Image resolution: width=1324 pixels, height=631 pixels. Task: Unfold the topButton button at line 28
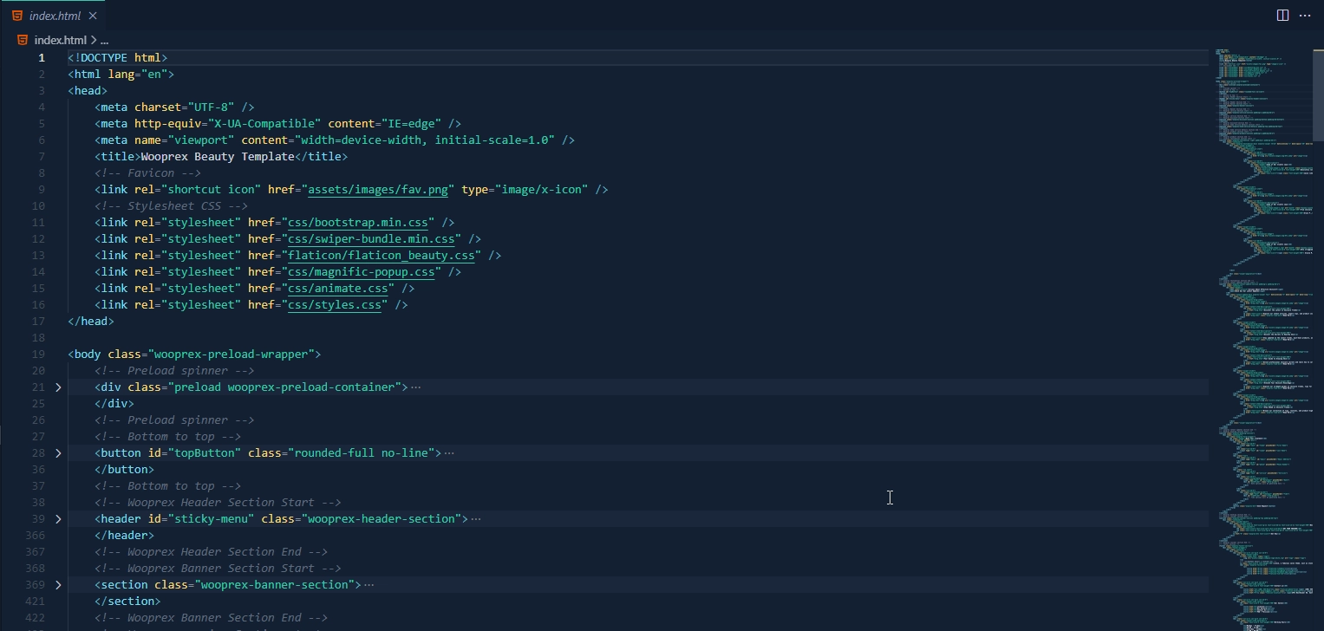pos(57,452)
